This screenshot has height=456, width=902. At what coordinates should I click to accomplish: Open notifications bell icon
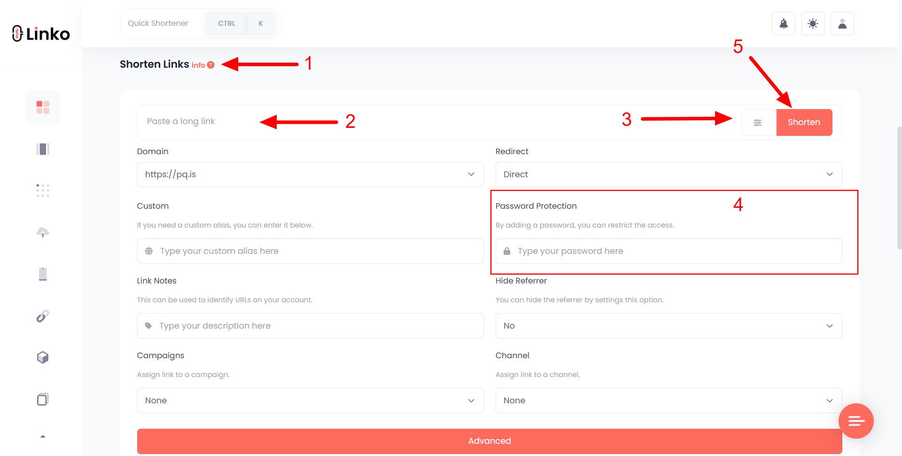784,24
